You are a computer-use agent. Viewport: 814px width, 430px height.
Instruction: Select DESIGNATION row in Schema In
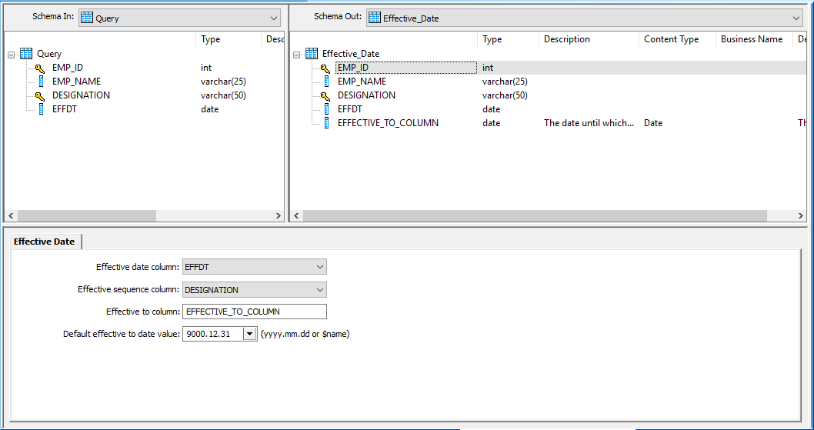point(144,95)
